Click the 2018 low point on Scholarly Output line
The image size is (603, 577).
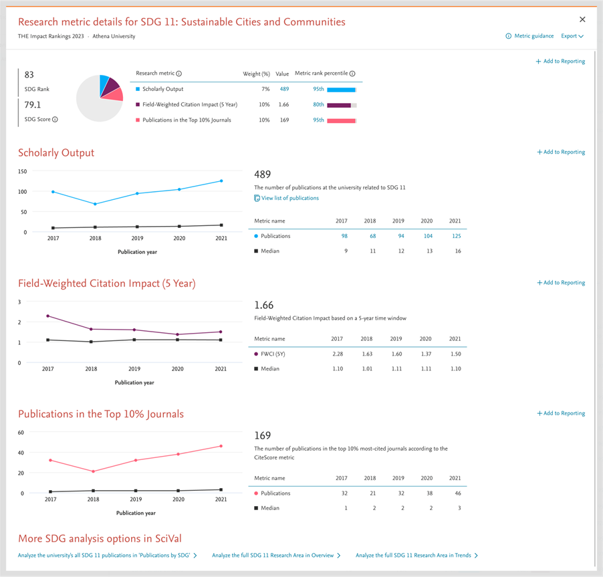pyautogui.click(x=96, y=204)
